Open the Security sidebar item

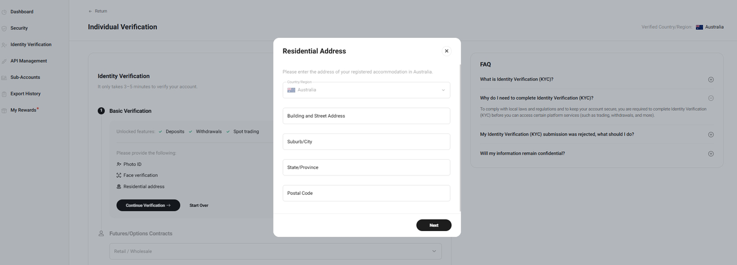(18, 28)
